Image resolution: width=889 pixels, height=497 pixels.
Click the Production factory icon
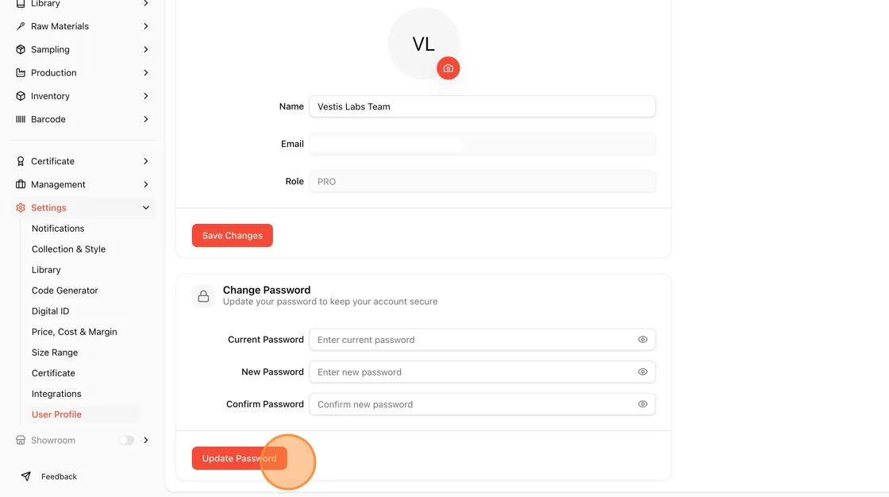[21, 72]
